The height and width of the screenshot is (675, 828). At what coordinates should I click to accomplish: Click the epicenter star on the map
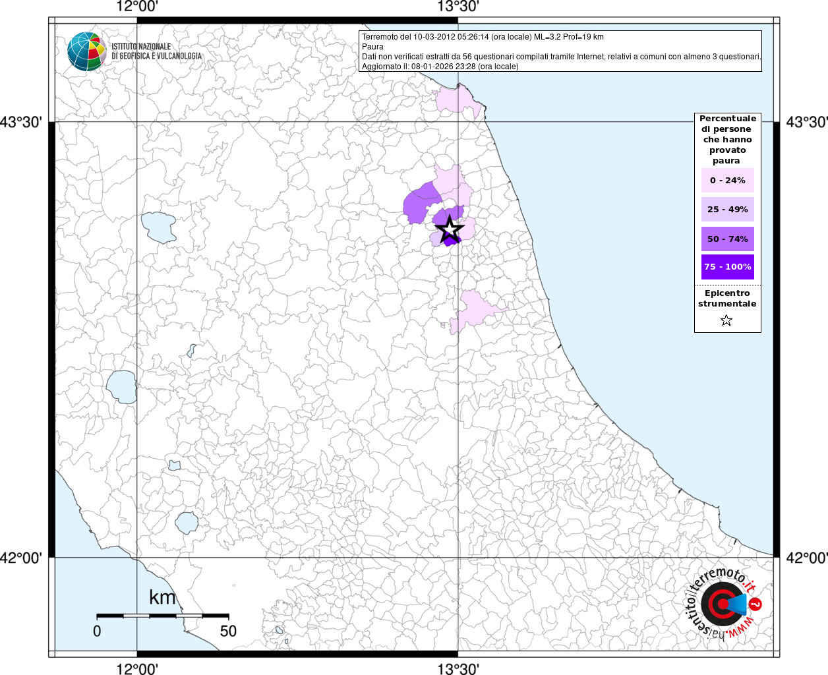coord(450,229)
